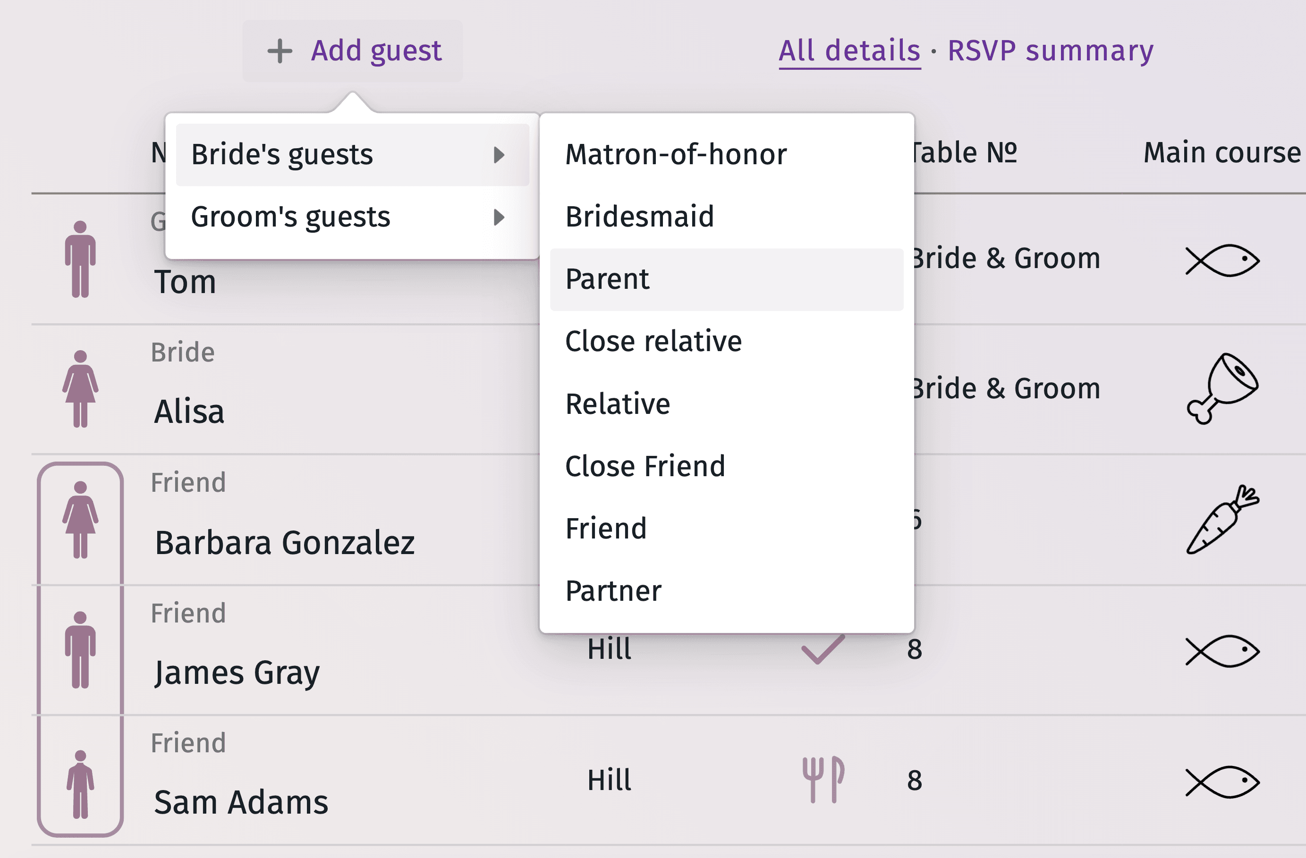1306x858 pixels.
Task: Click Alisa's meat main course icon
Action: coord(1222,388)
